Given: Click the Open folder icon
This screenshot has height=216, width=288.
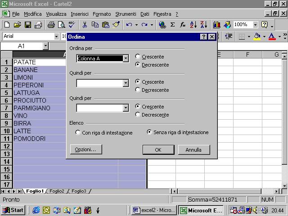Looking at the screenshot, I should 17,25.
